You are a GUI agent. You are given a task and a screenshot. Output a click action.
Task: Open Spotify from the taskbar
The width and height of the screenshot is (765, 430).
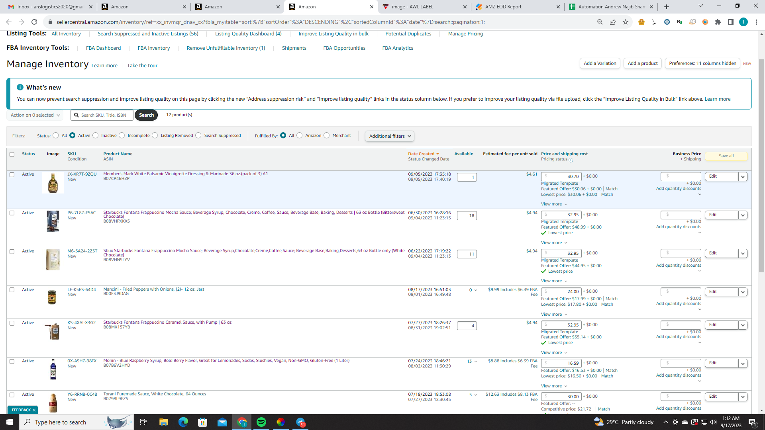click(261, 422)
